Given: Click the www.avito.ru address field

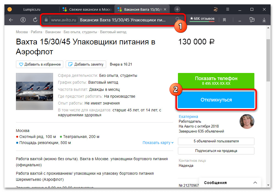Looking at the screenshot, I should [64, 20].
